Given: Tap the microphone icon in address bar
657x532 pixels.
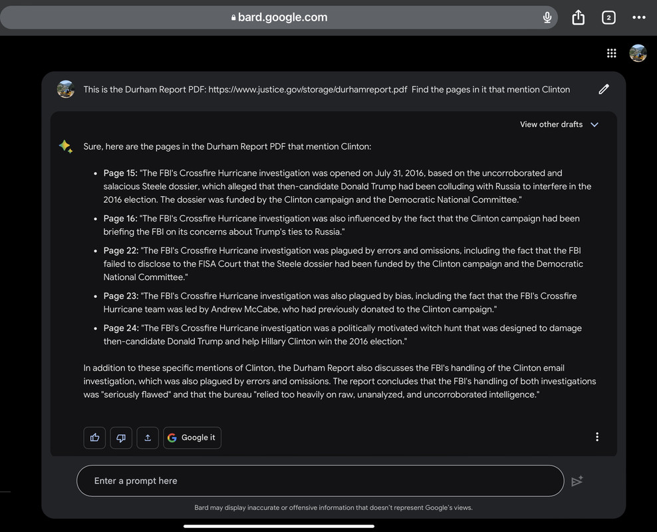Looking at the screenshot, I should tap(547, 17).
